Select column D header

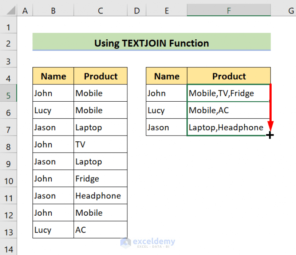coord(137,11)
